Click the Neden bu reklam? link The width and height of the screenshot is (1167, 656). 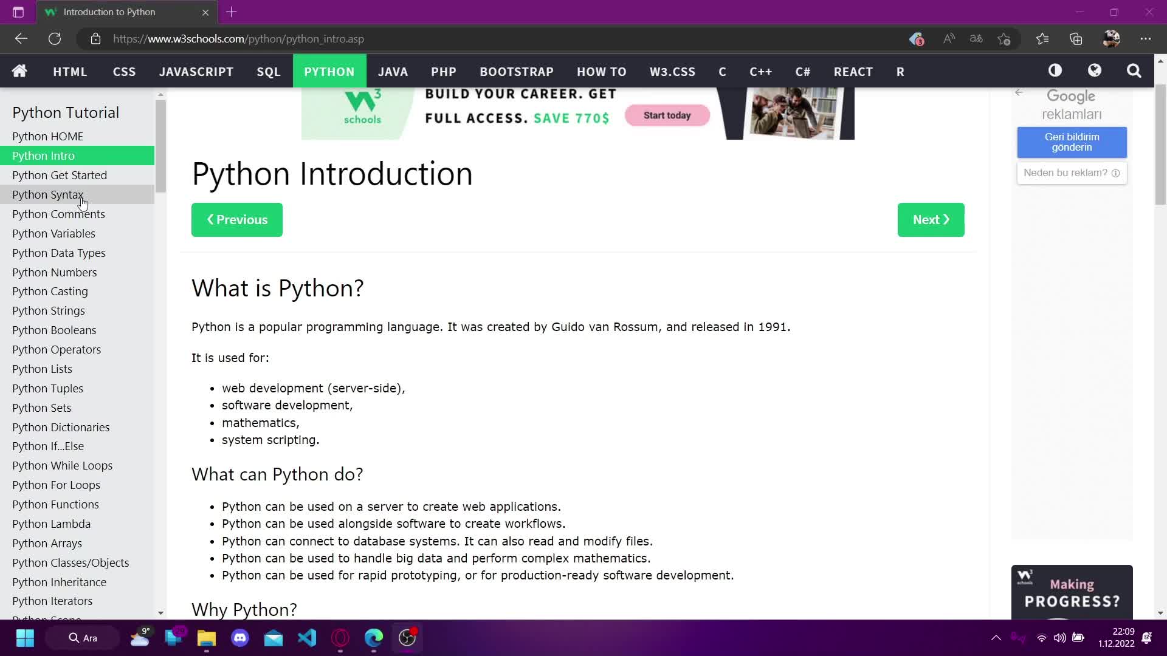pyautogui.click(x=1072, y=173)
